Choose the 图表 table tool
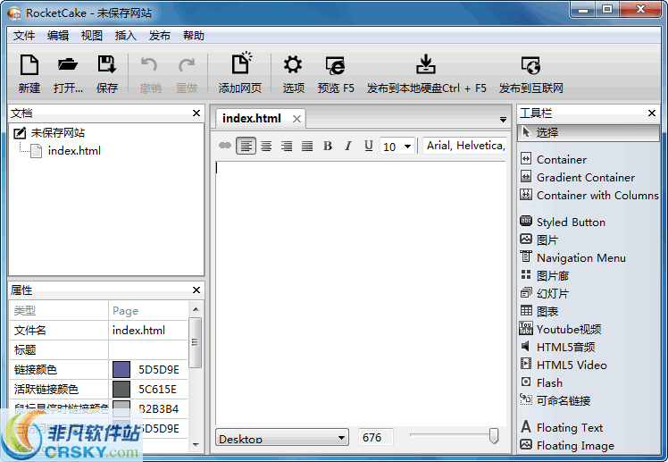Viewport: 668px width, 462px height. [539, 312]
